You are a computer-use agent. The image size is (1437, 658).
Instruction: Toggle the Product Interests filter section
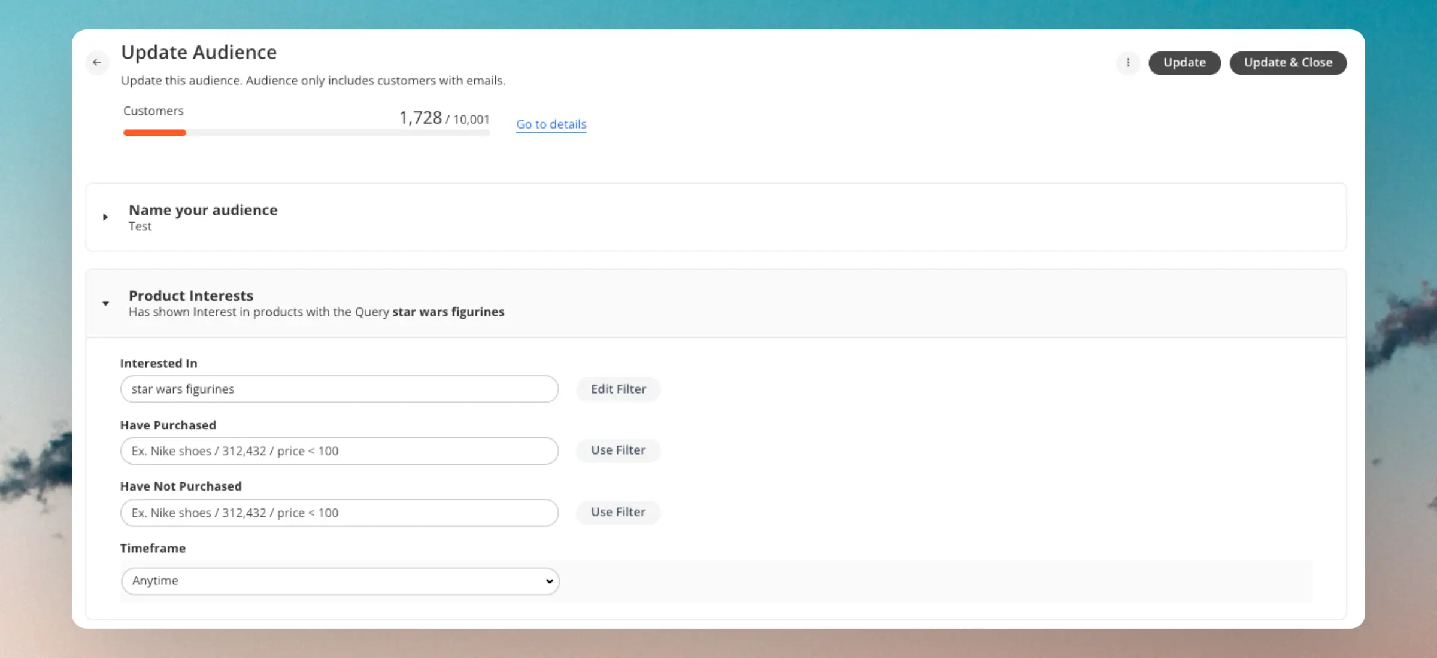click(x=104, y=303)
